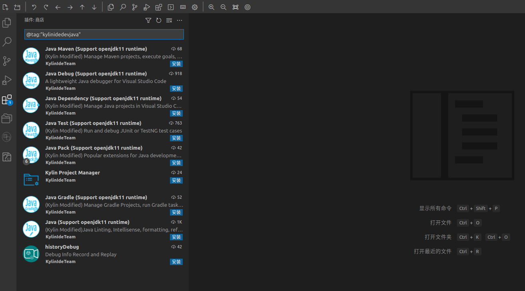Install the Kylin Project Manager extension
This screenshot has width=525, height=291.
[x=176, y=180]
